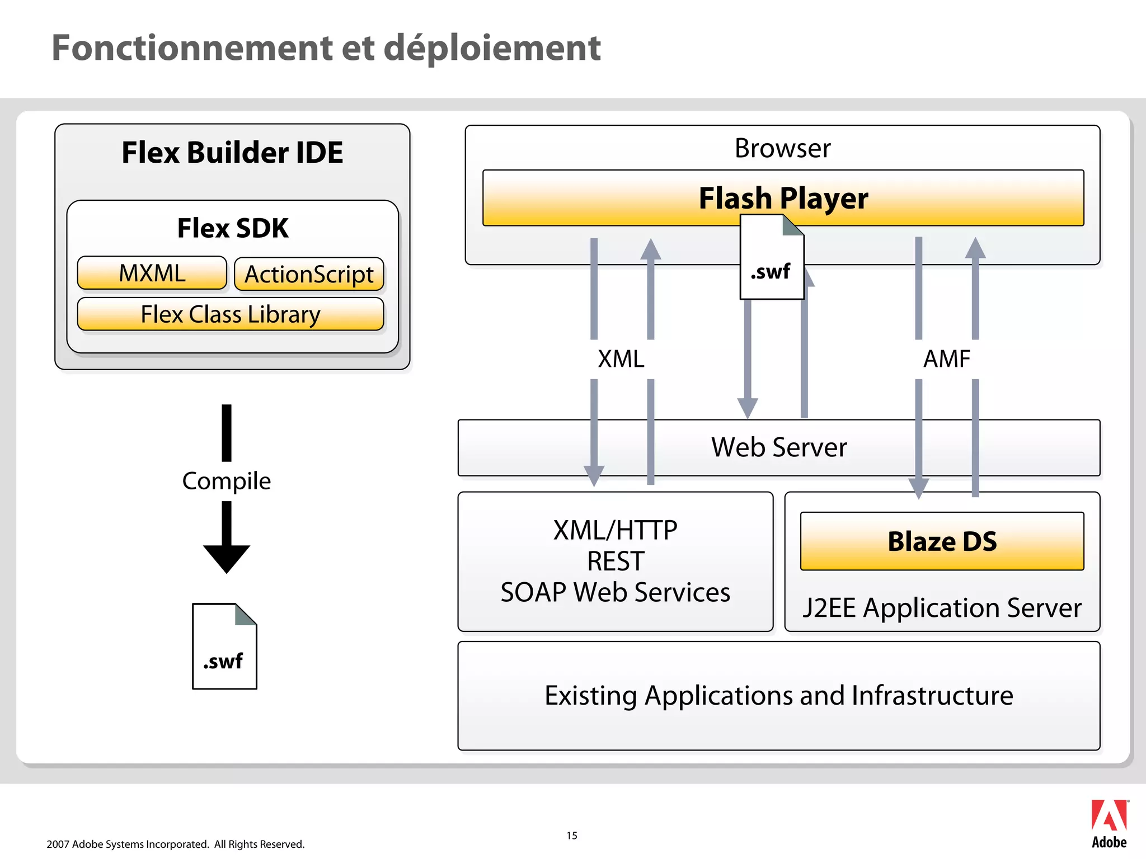Click the Flex SDK heading

tap(232, 228)
